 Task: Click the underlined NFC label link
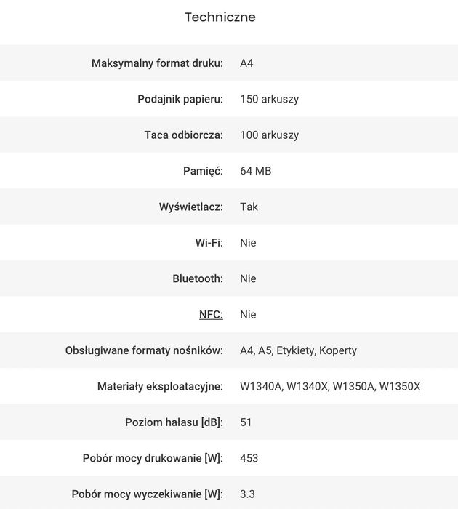coord(211,315)
